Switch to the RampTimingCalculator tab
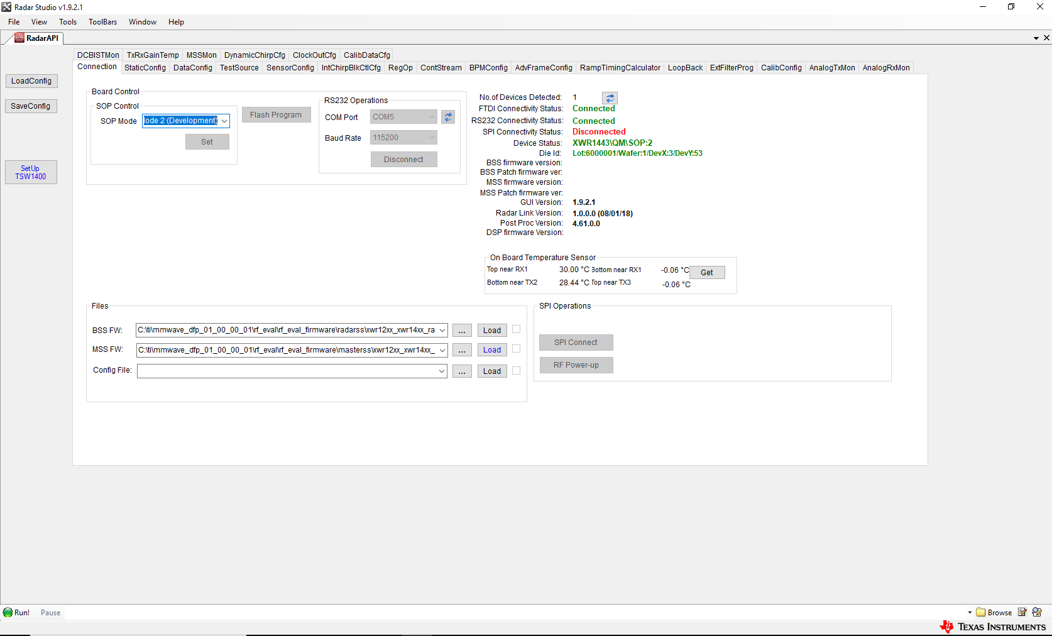1052x636 pixels. point(620,68)
